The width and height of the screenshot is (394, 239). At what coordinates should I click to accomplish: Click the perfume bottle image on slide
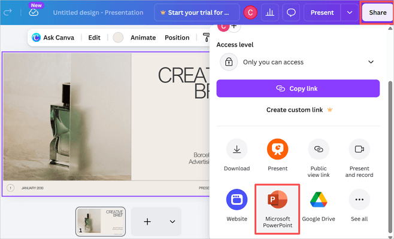67,117
